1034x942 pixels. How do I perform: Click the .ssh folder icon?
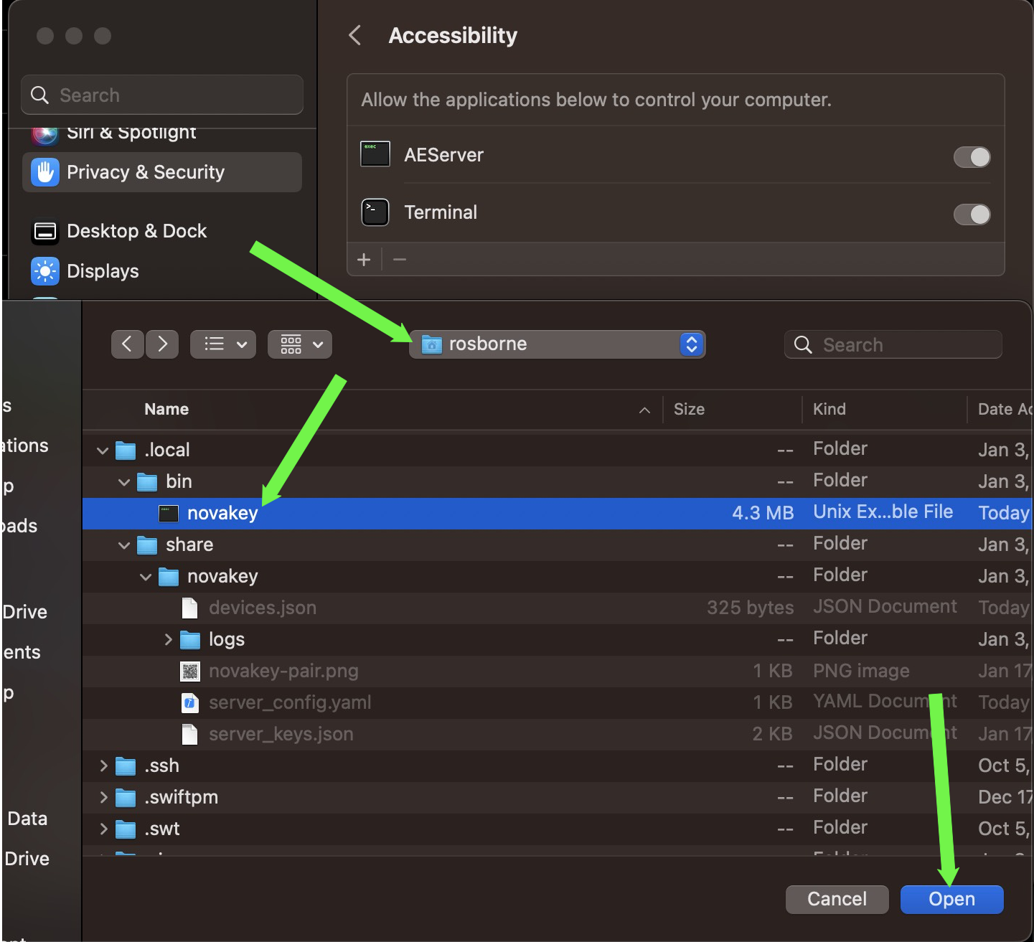tap(126, 766)
